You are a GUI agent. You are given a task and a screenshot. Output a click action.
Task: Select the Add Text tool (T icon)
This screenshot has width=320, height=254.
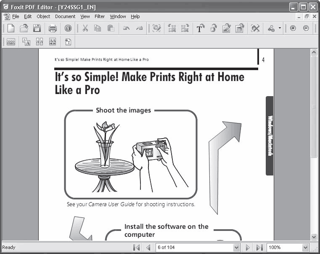click(x=200, y=28)
